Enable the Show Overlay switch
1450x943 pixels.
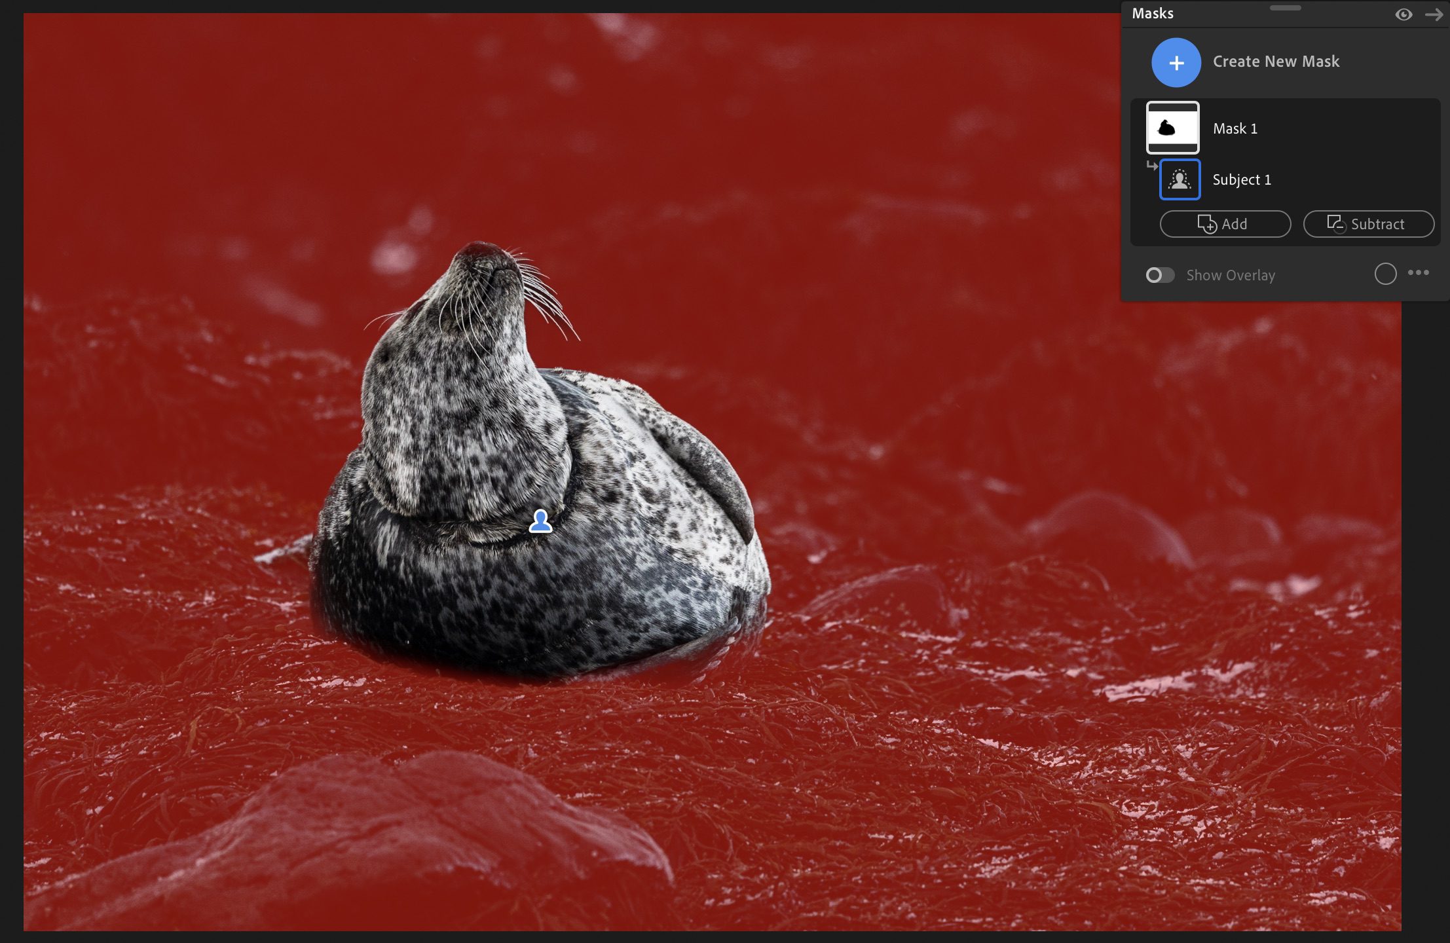click(x=1160, y=275)
